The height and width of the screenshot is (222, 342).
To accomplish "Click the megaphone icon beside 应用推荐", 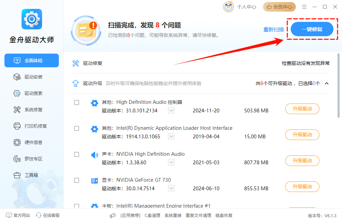I will coord(113,216).
